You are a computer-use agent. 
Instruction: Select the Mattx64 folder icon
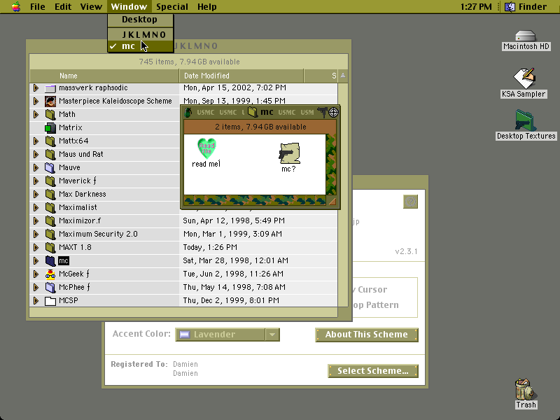[x=50, y=141]
